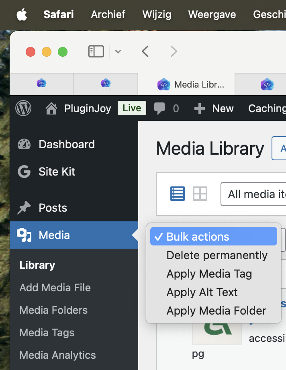Image resolution: width=286 pixels, height=370 pixels.
Task: Click the accessibility image thumbnail
Action: [217, 333]
